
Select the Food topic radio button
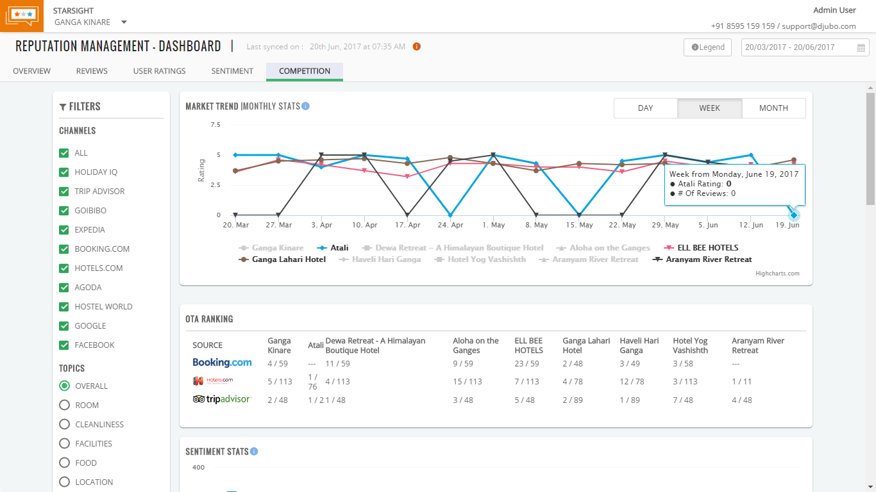click(x=64, y=463)
